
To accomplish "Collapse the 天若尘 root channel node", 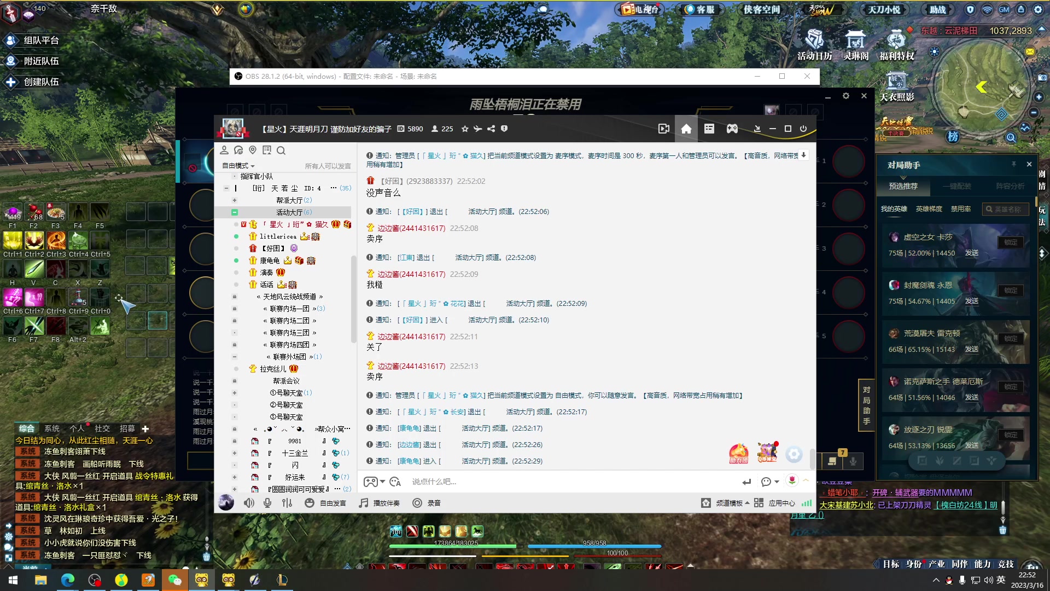I will pyautogui.click(x=226, y=188).
